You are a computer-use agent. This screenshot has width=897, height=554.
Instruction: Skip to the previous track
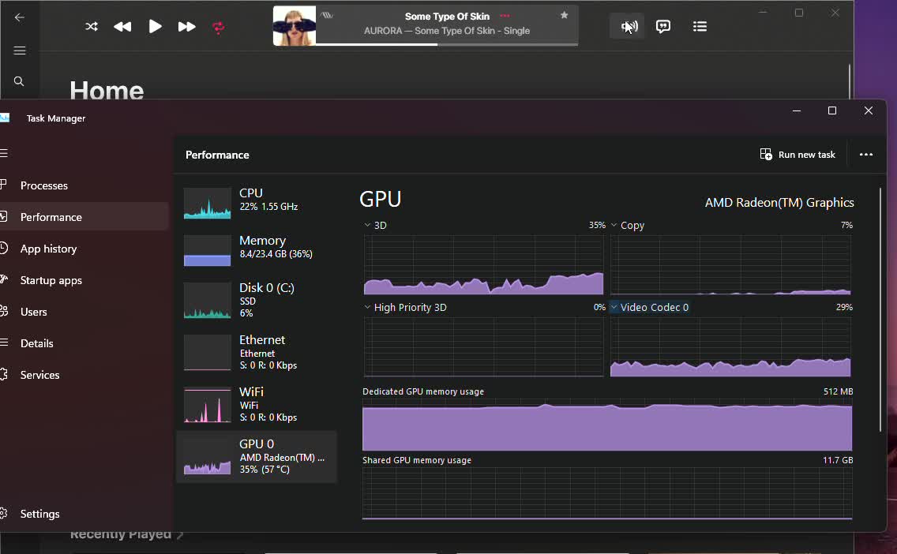click(x=122, y=27)
